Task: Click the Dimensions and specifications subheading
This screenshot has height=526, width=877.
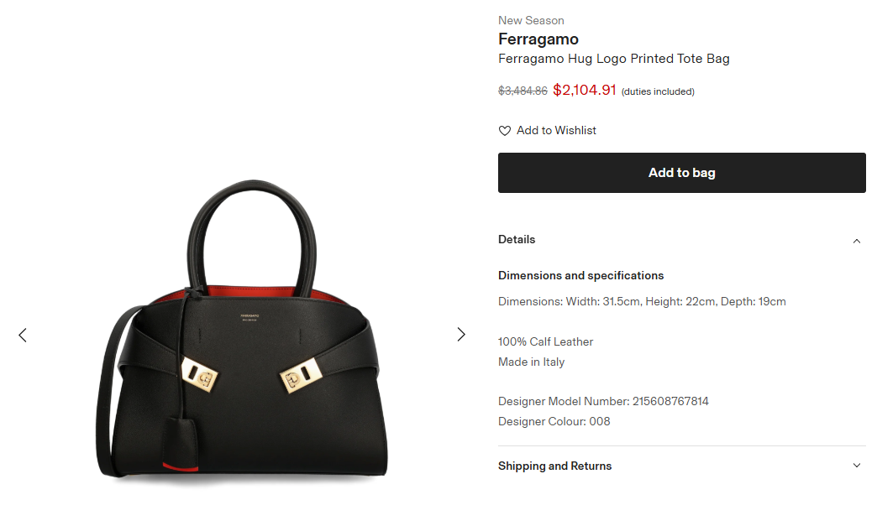Action: (581, 276)
